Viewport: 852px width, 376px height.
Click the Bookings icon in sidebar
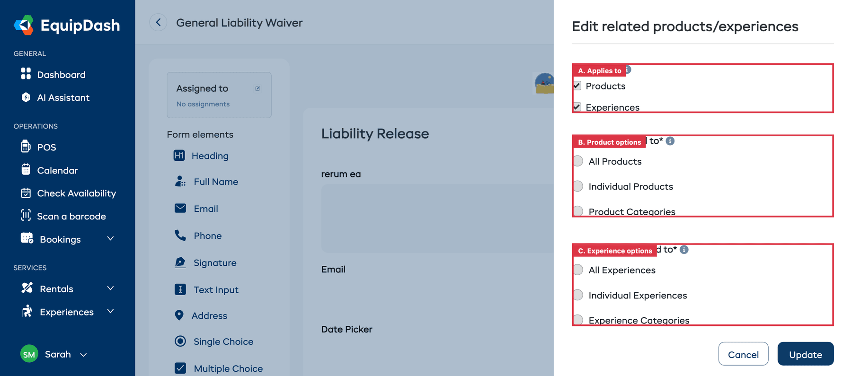click(27, 238)
